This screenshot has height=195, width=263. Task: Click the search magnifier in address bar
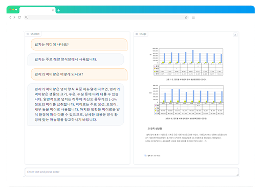[26, 17]
